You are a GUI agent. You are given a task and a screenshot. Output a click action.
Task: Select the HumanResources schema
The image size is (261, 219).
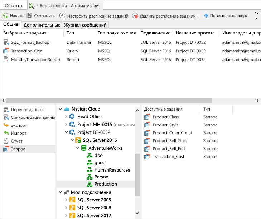coord(112,170)
